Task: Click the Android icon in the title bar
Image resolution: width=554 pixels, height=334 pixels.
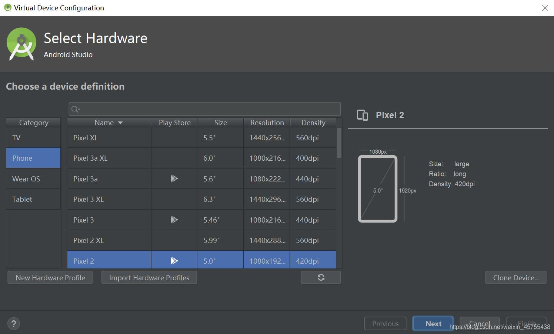Action: click(7, 7)
